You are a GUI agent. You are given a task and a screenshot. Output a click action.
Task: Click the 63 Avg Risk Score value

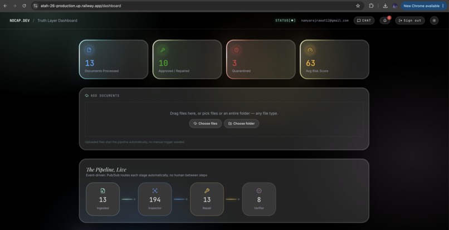(x=310, y=63)
